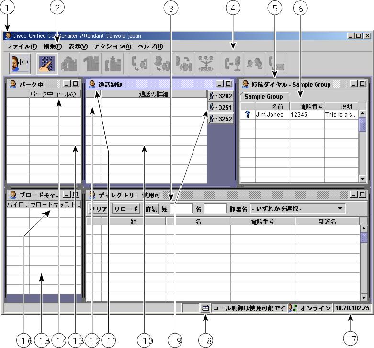This screenshot has width=374, height=348.
Task: Click the application icon in the title bar
Action: (x=8, y=36)
